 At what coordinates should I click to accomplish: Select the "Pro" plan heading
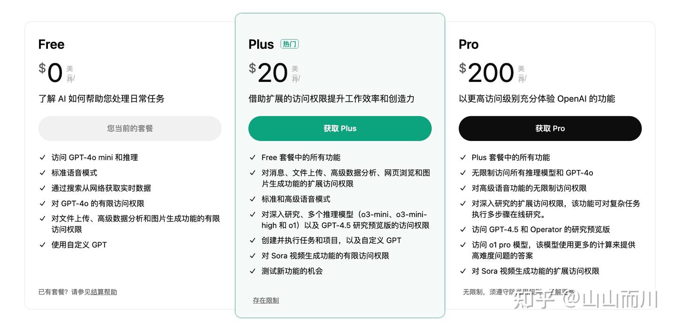point(468,44)
